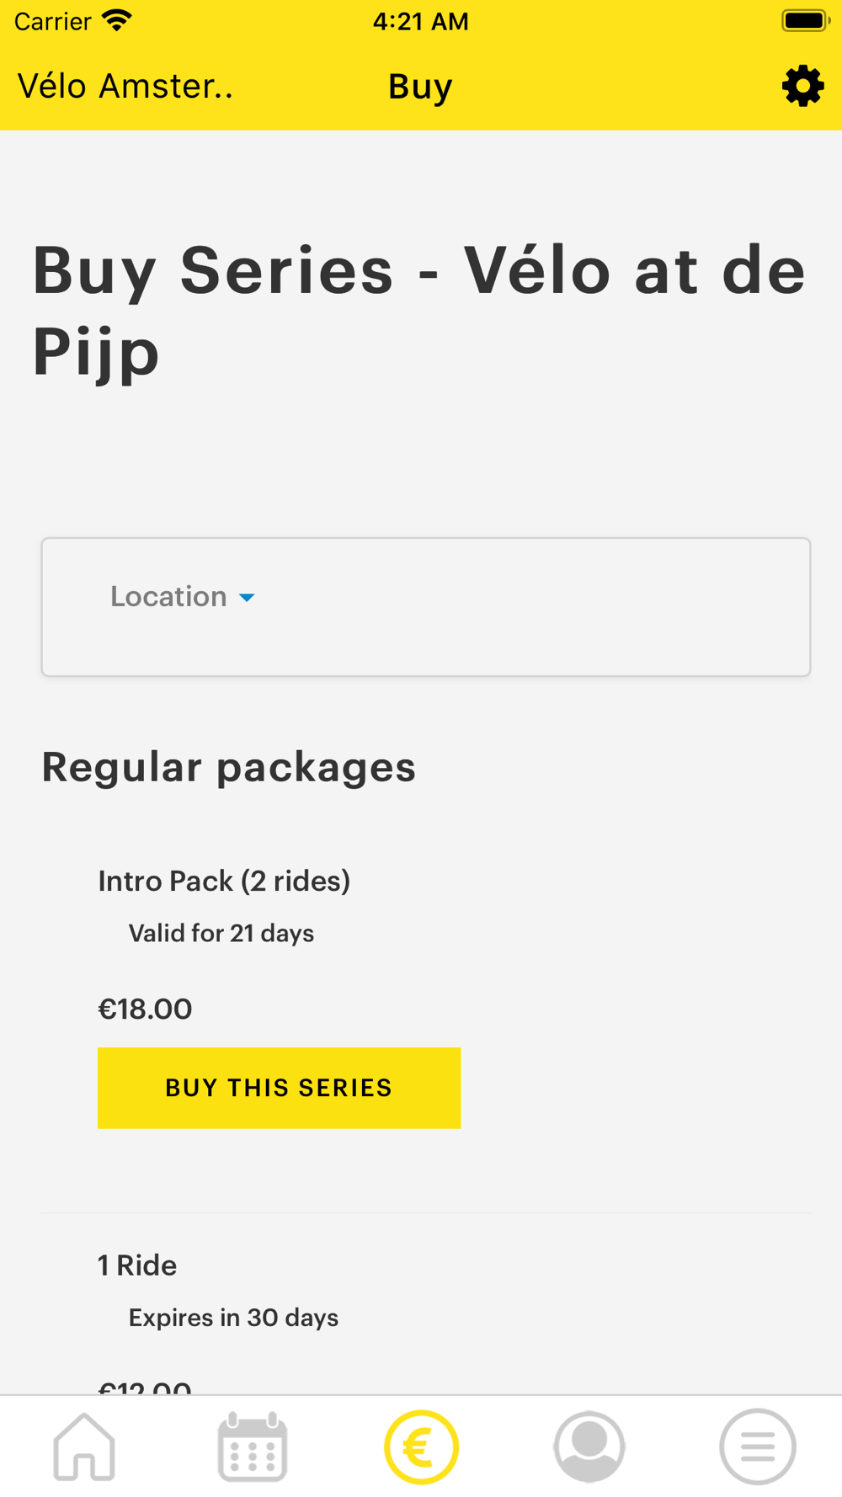Tap the Valid for 21 days text
842x1497 pixels.
coord(221,933)
